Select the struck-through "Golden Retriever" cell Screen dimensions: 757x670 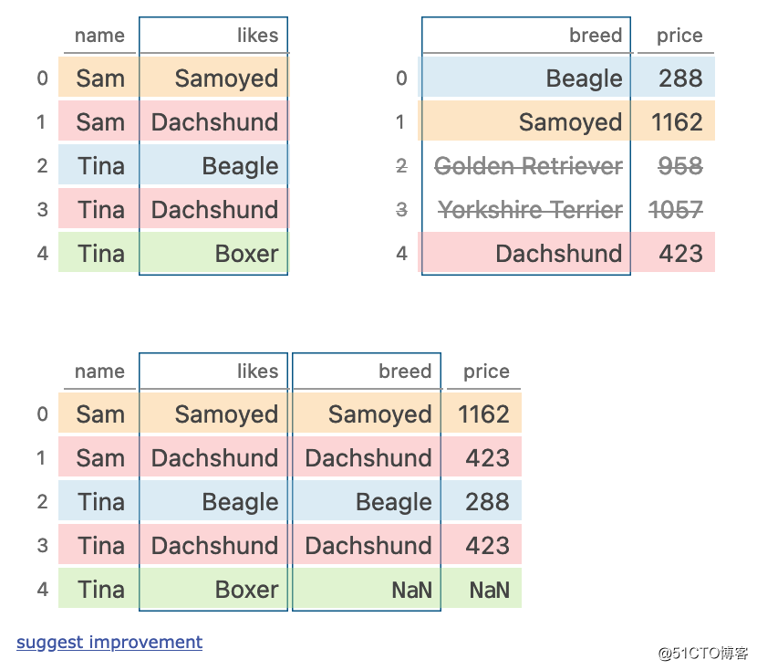point(528,166)
